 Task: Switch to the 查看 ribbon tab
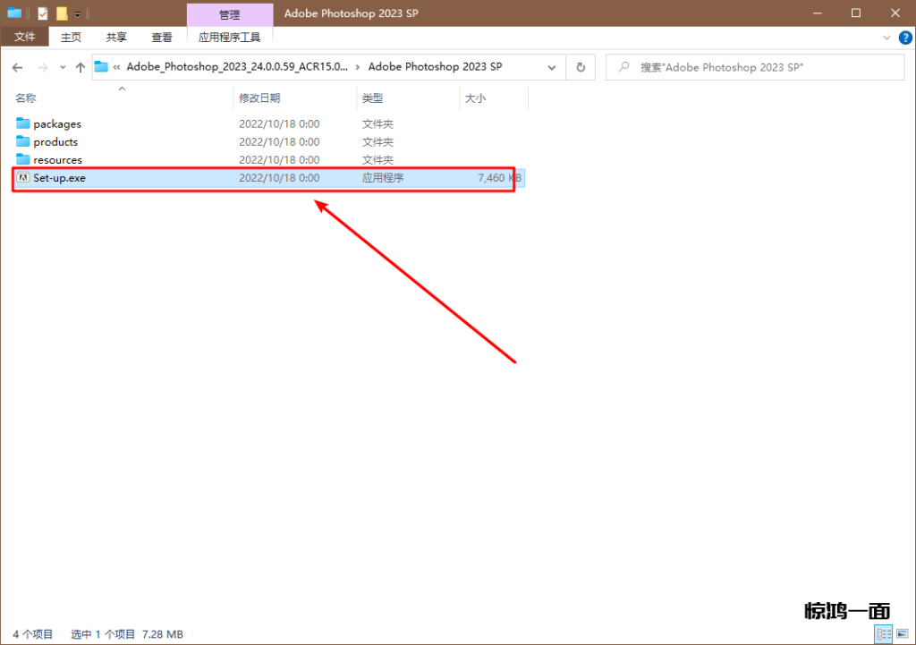[x=162, y=38]
